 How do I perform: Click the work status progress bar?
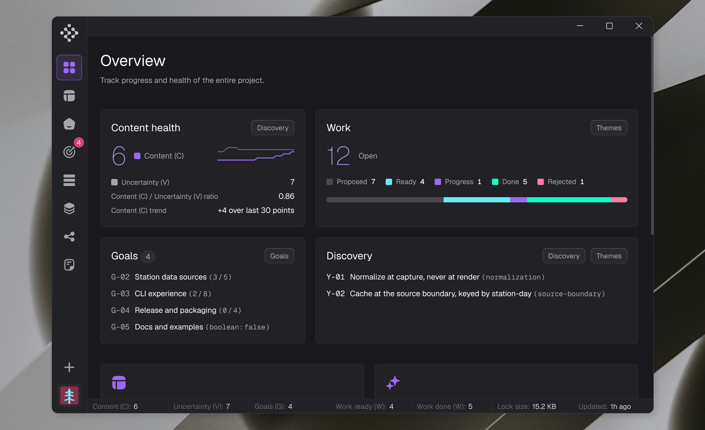pyautogui.click(x=477, y=200)
